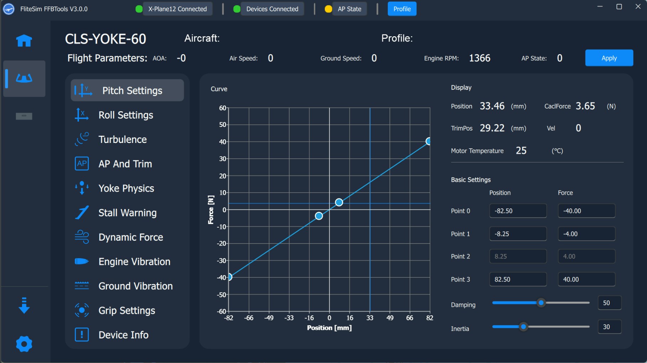The height and width of the screenshot is (363, 647).
Task: Click the Engine Vibration icon
Action: (x=82, y=261)
